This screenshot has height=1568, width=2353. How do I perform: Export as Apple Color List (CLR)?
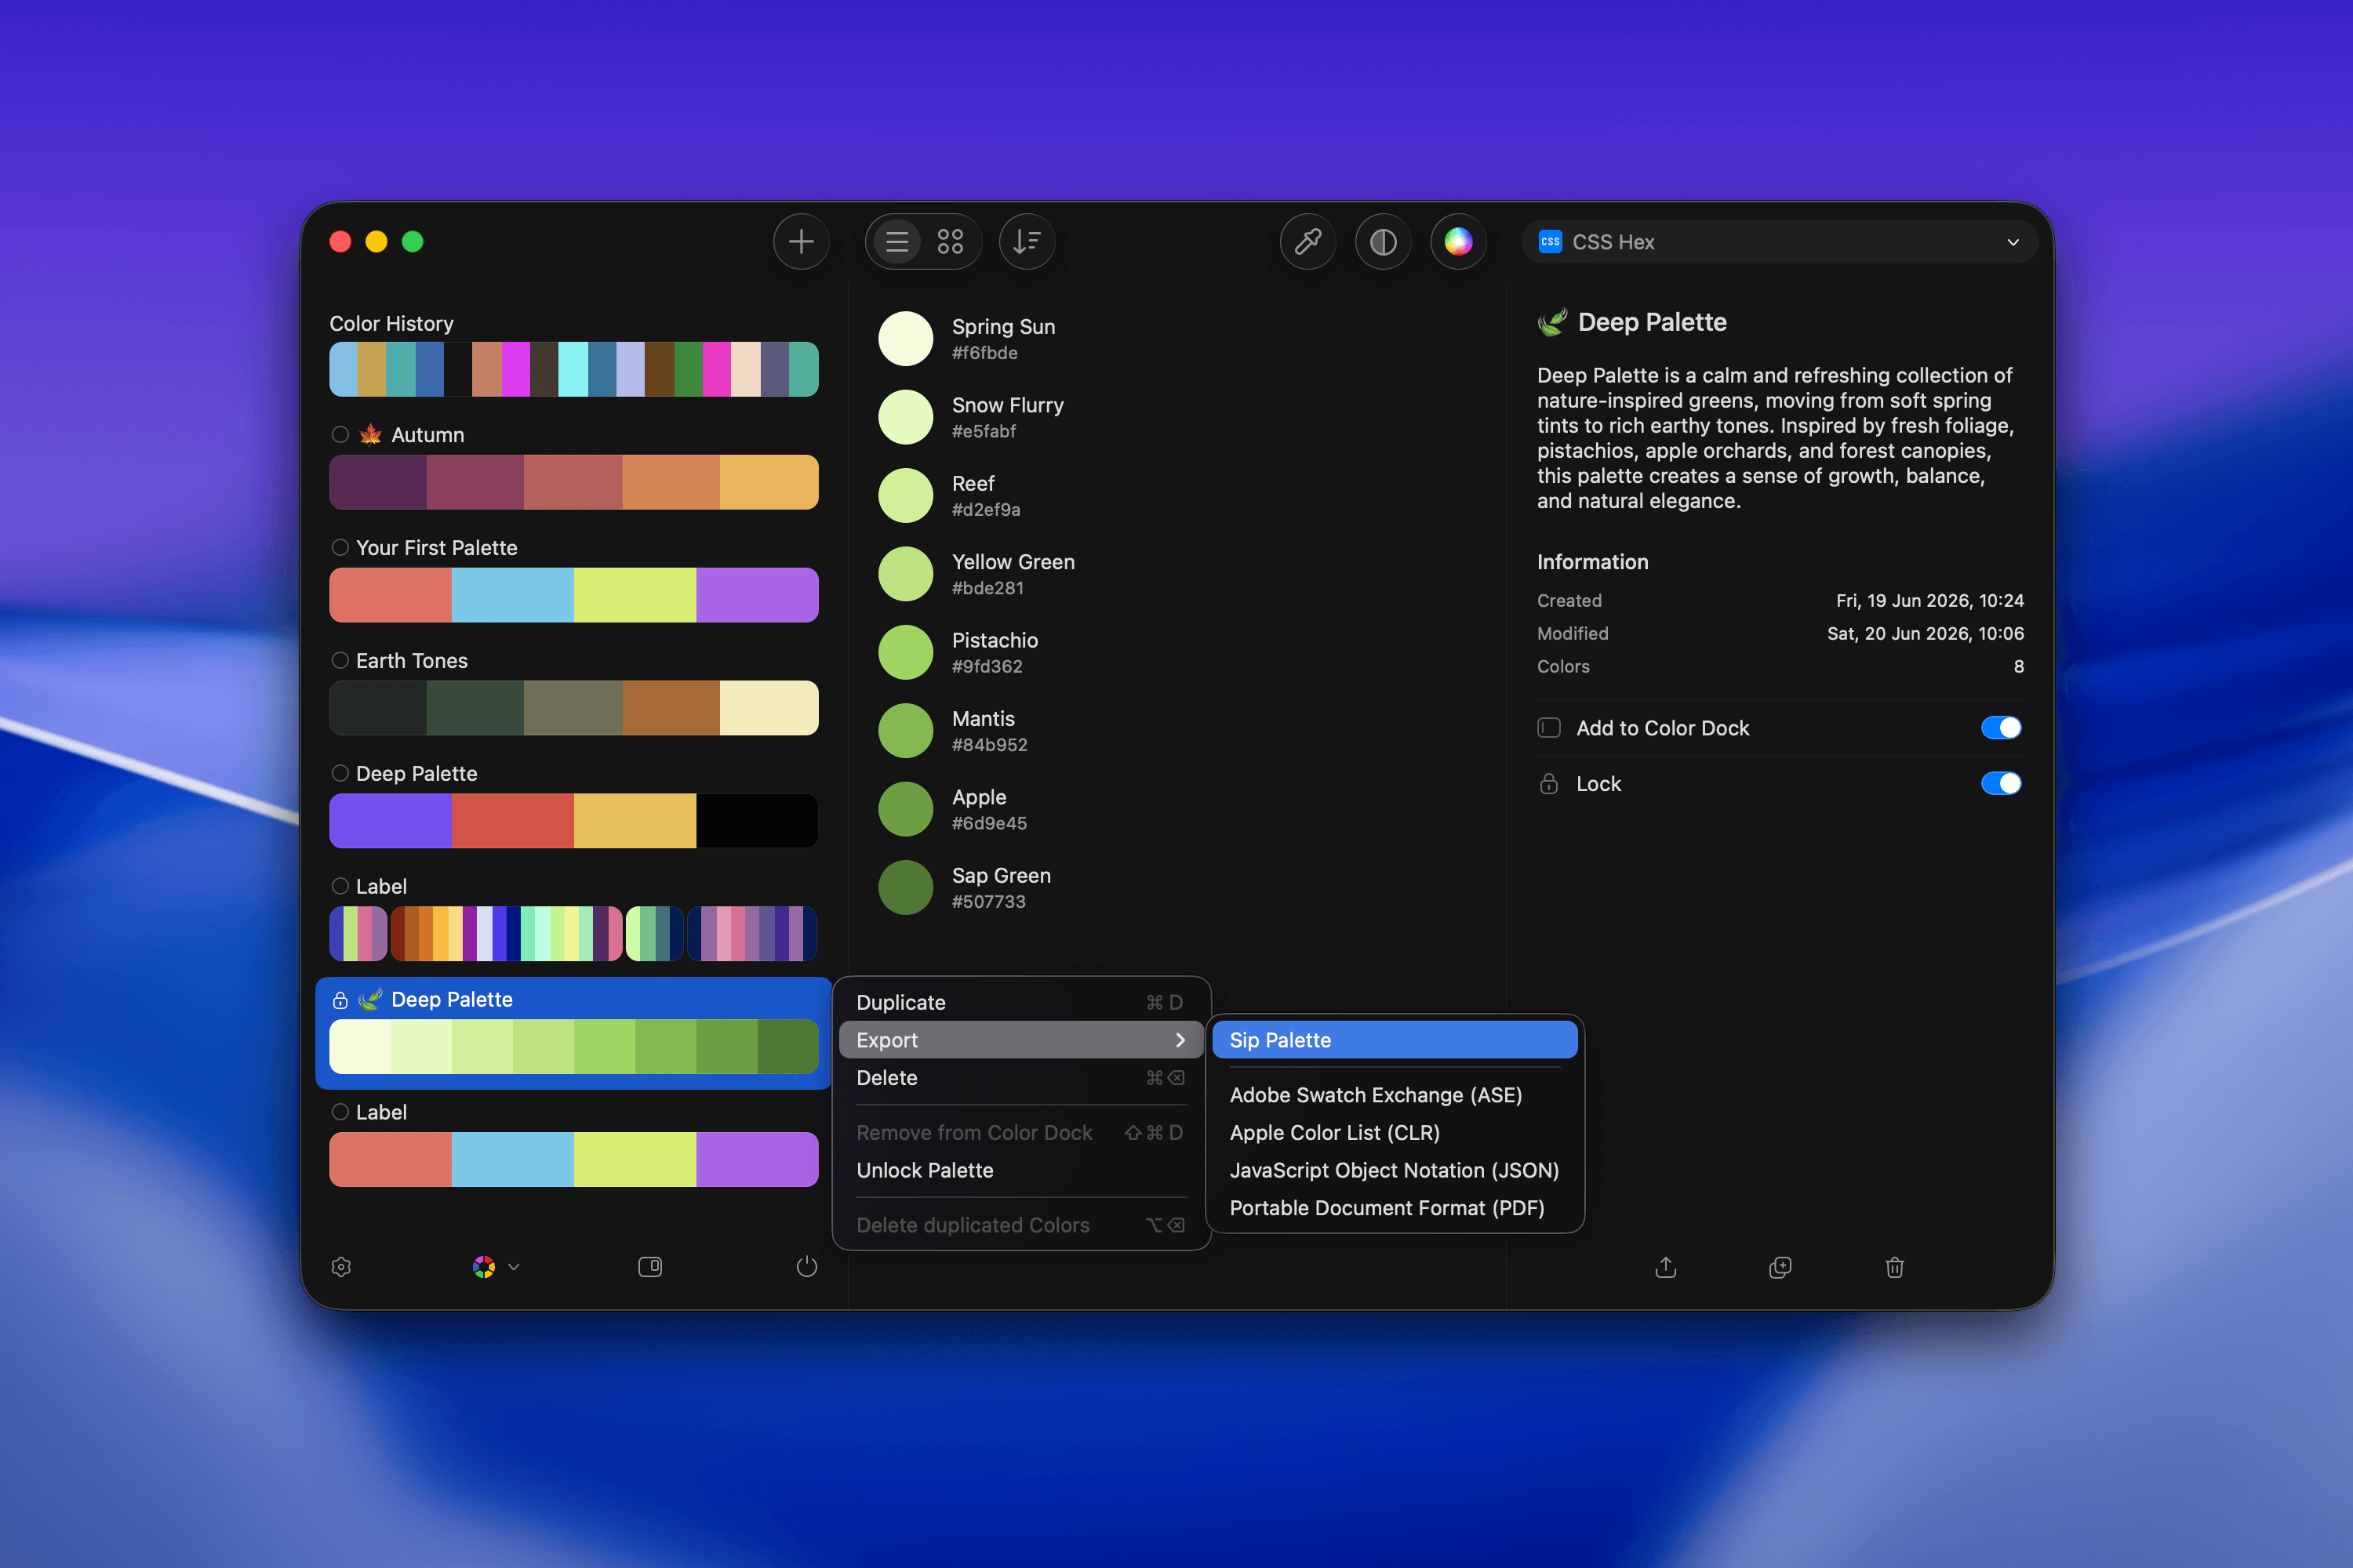1395,1133
